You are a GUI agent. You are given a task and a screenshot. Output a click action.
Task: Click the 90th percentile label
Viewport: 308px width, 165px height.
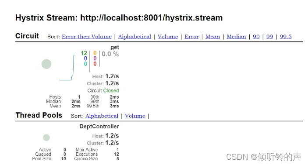(95, 97)
